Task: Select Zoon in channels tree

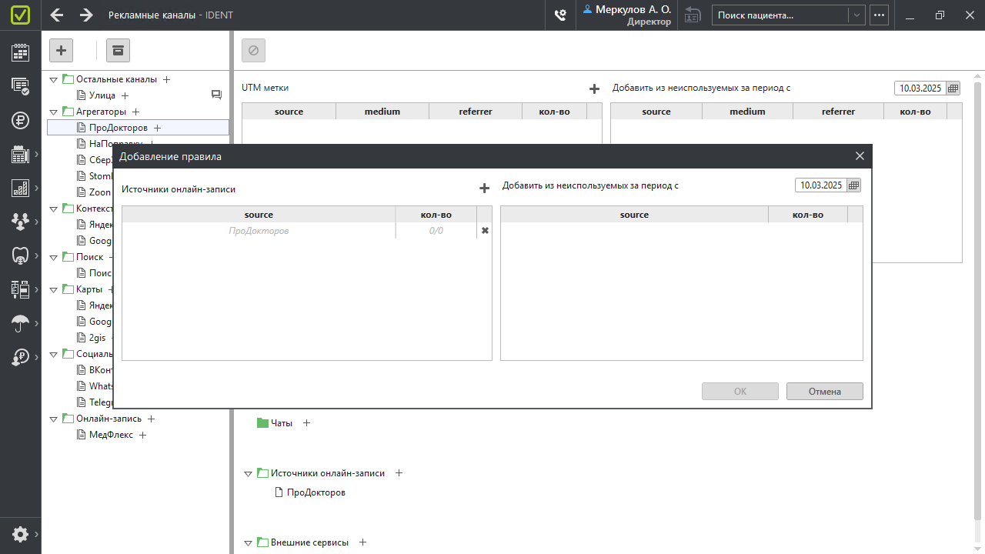Action: pyautogui.click(x=100, y=192)
